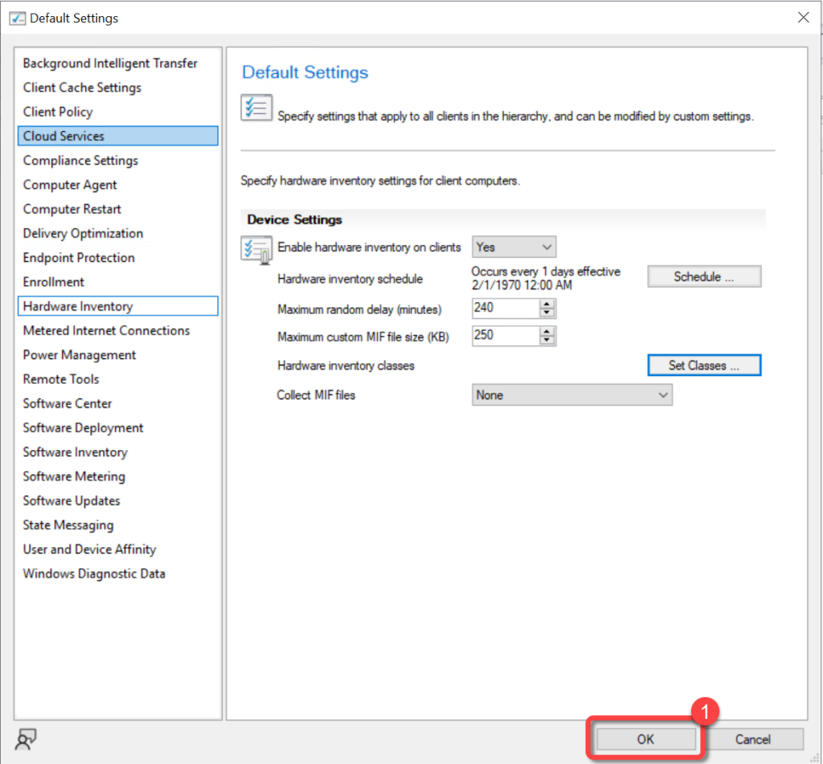823x764 pixels.
Task: Decrease the Maximum custom MIF file size
Action: pos(548,340)
